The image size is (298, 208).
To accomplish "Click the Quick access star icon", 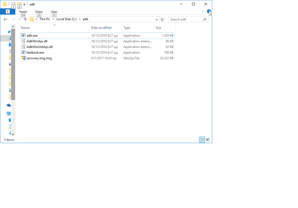I will coord(9,32).
